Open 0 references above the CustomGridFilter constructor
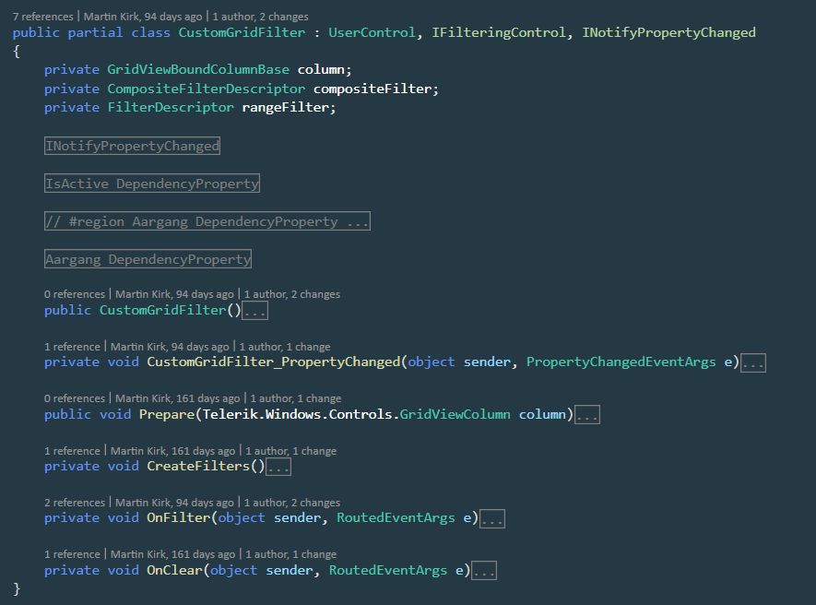 click(x=75, y=294)
